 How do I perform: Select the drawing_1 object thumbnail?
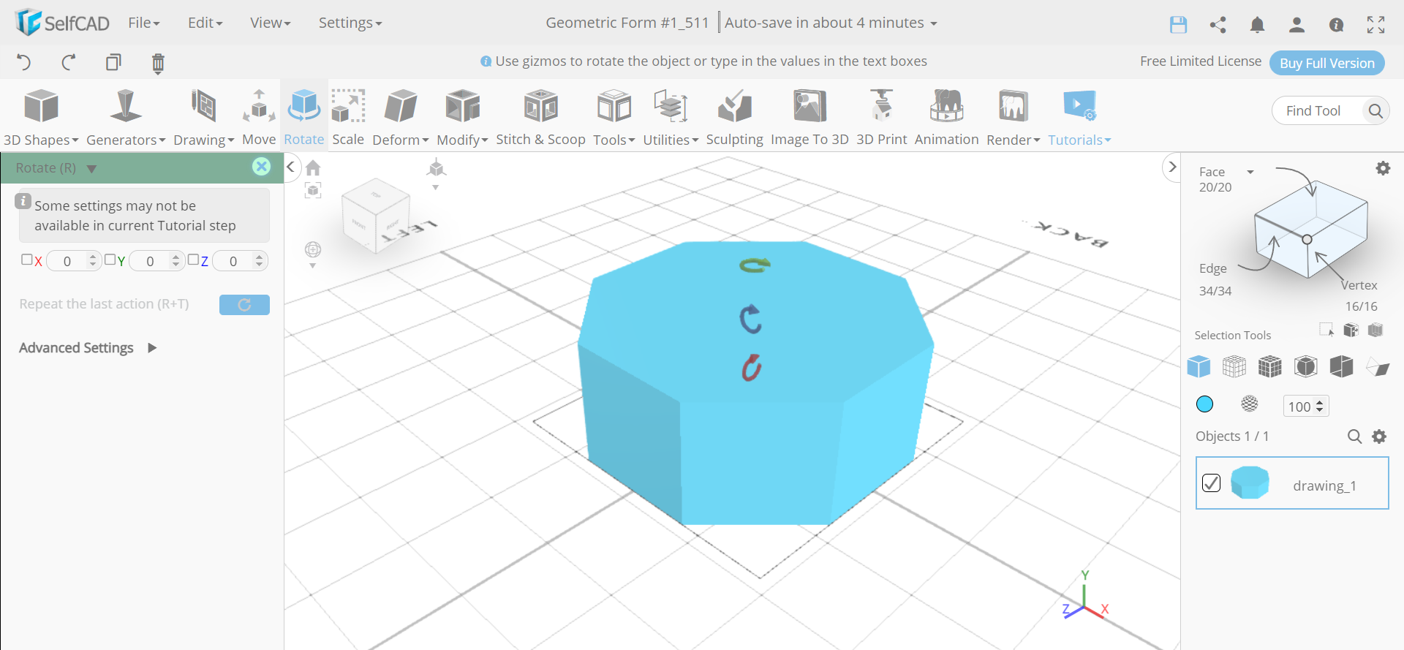pyautogui.click(x=1250, y=483)
